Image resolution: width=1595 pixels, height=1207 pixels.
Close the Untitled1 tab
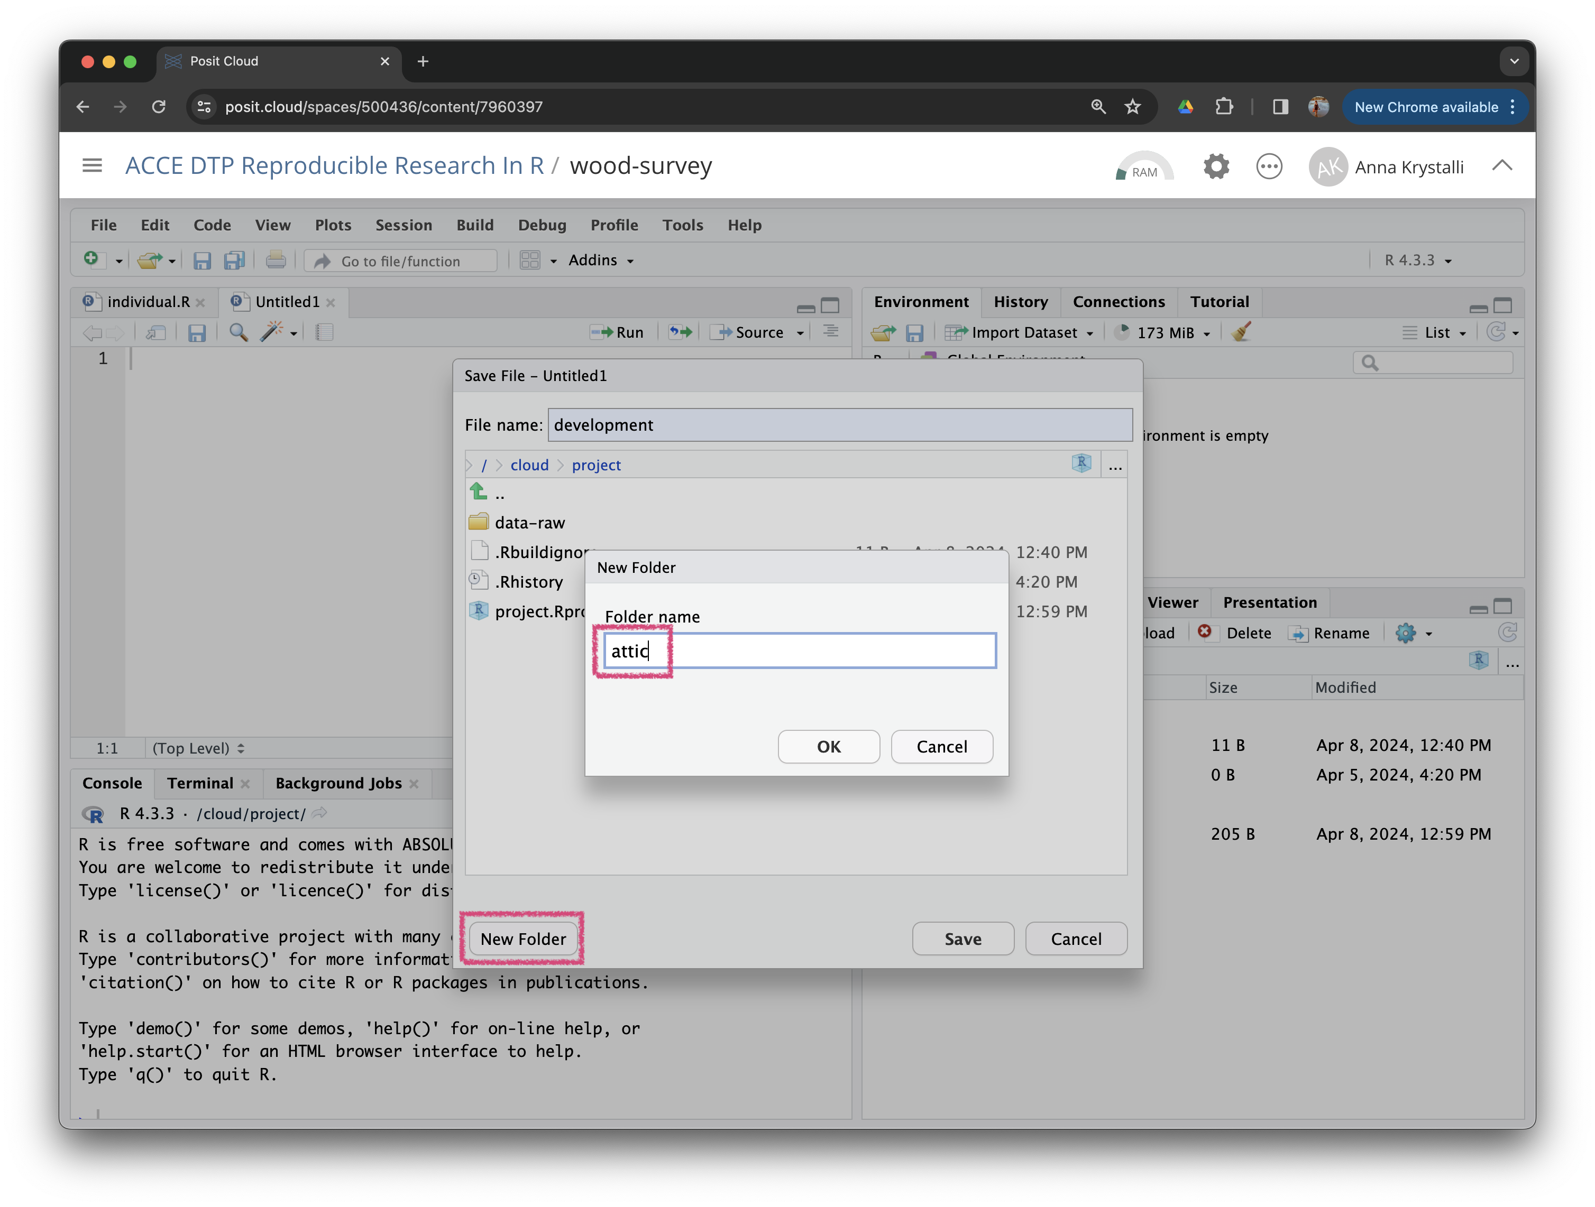pos(330,303)
